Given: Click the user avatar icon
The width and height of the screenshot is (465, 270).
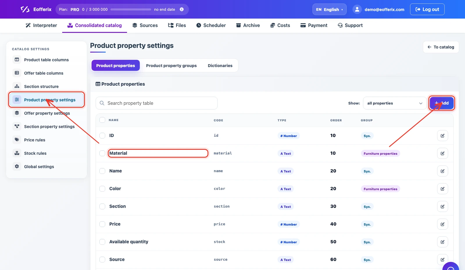Looking at the screenshot, I should pyautogui.click(x=357, y=9).
